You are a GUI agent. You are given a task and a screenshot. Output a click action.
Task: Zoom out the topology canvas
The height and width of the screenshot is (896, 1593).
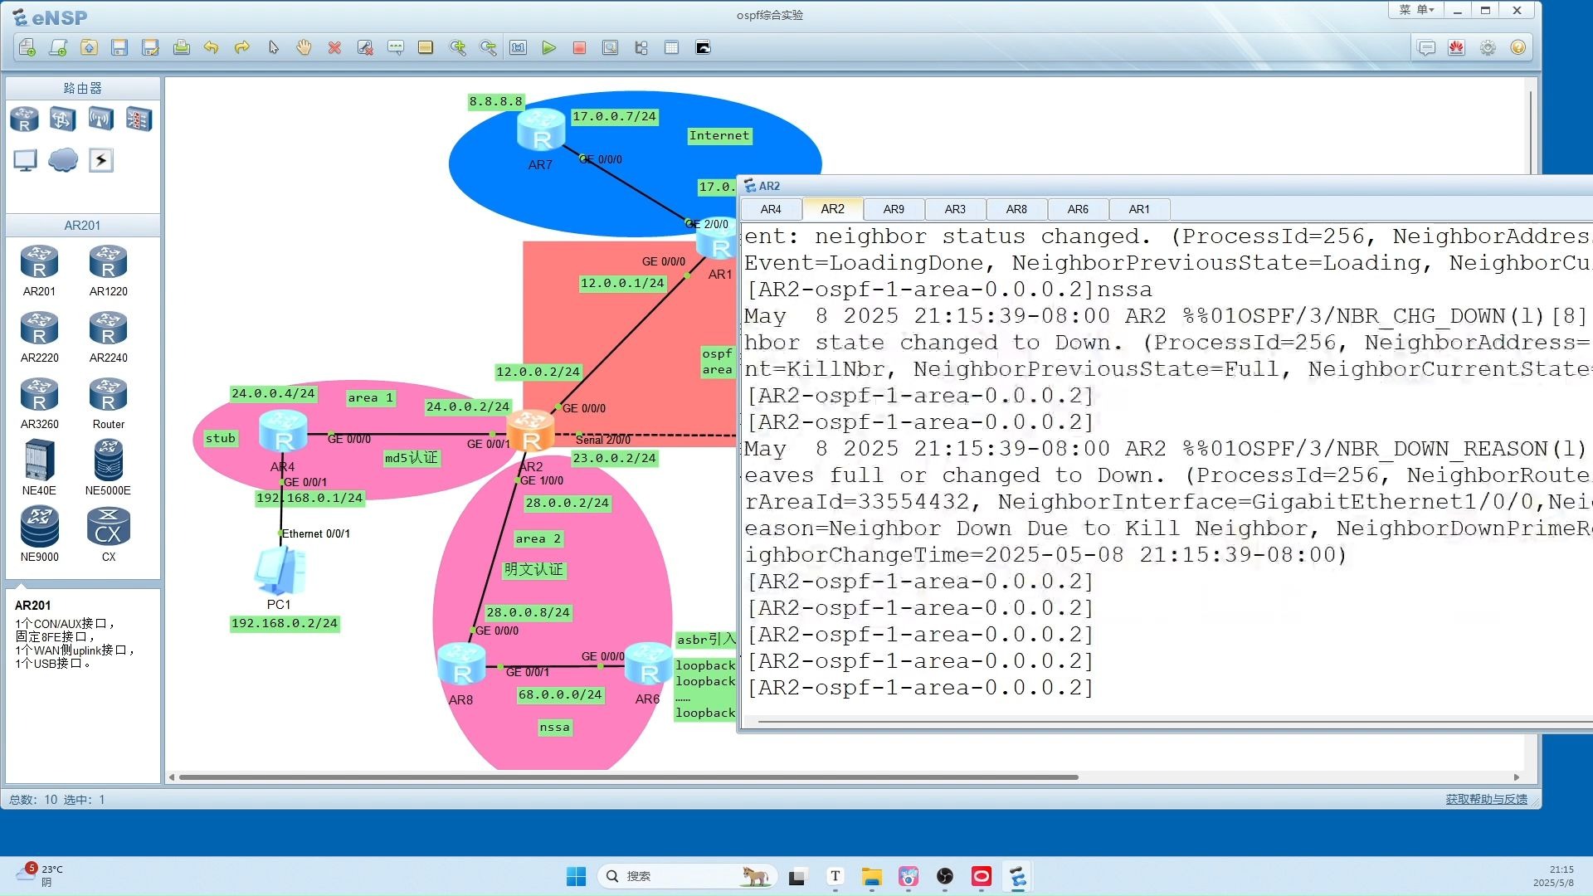coord(488,48)
